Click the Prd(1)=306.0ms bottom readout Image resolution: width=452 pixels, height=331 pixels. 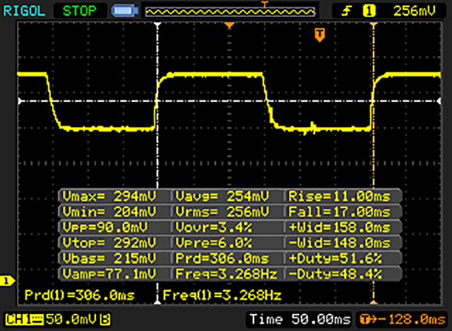80,295
